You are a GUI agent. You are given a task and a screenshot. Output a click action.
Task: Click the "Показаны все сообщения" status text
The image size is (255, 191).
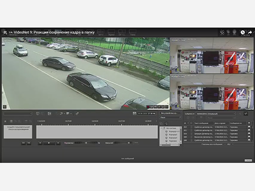pyautogui.click(x=211, y=144)
